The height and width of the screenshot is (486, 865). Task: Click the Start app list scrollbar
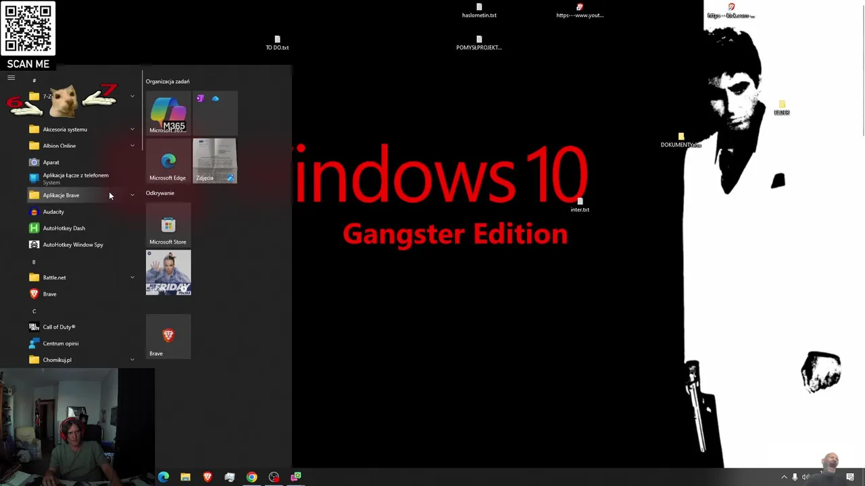click(142, 110)
